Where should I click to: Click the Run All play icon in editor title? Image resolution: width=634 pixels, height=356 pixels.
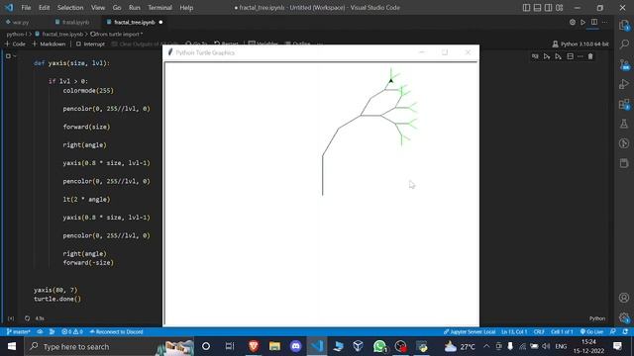point(583,22)
